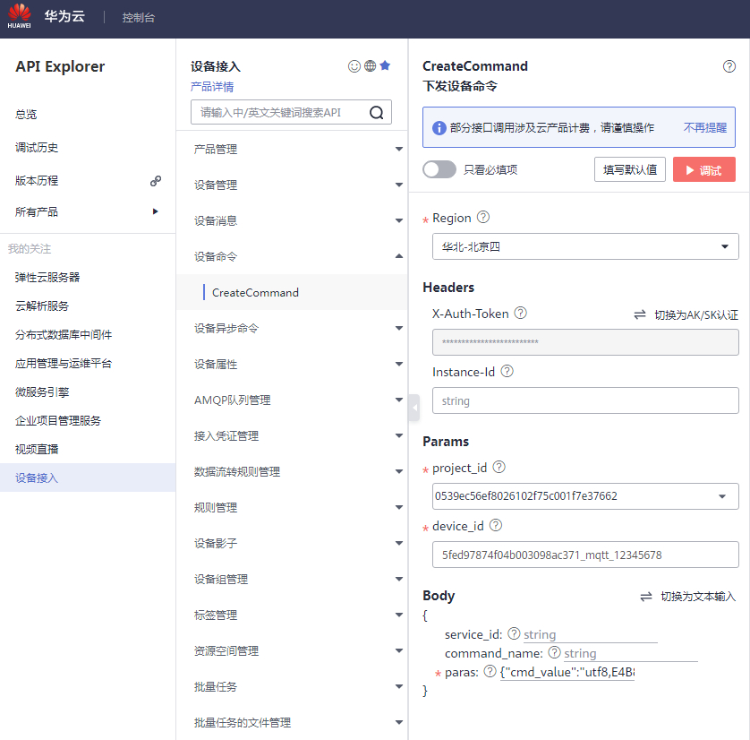Open 产品详情 link
The image size is (750, 740).
(212, 87)
